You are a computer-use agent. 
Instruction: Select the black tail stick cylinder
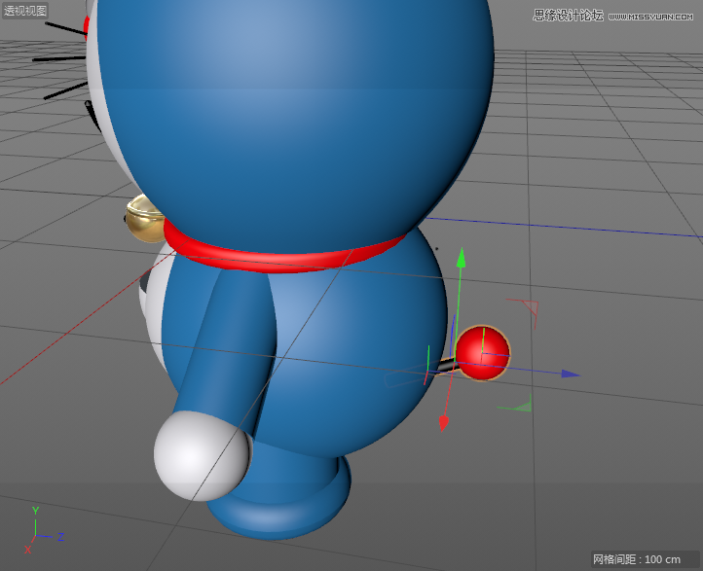(x=446, y=366)
